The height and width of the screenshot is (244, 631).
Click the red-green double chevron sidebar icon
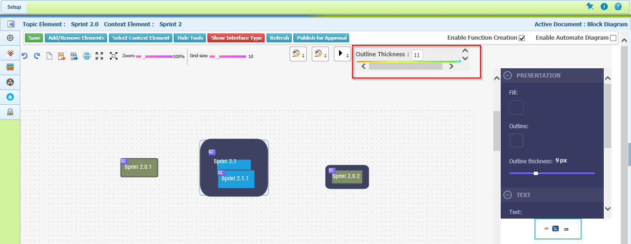pos(10,53)
